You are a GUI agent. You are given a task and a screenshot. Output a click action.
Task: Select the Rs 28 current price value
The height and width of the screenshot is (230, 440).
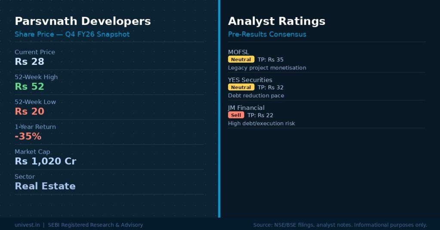pos(30,62)
